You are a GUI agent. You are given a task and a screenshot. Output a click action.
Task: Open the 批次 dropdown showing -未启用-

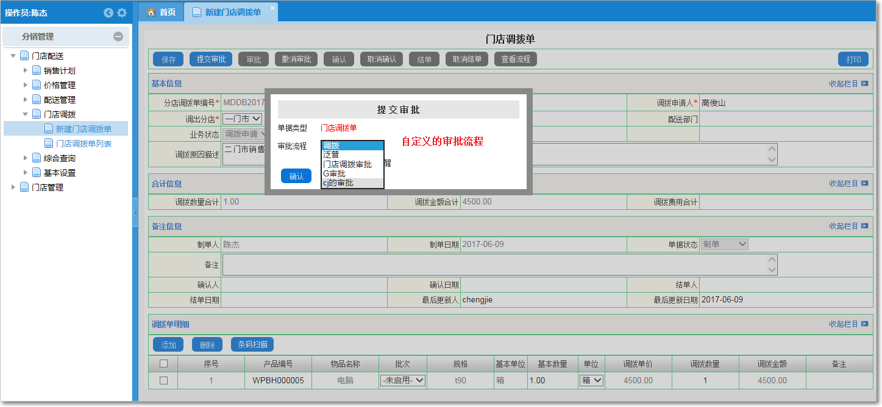pos(402,379)
